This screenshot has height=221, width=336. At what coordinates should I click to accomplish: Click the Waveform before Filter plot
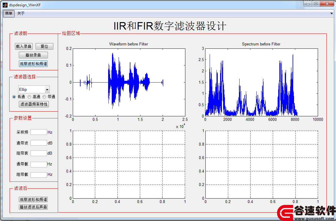click(x=129, y=82)
